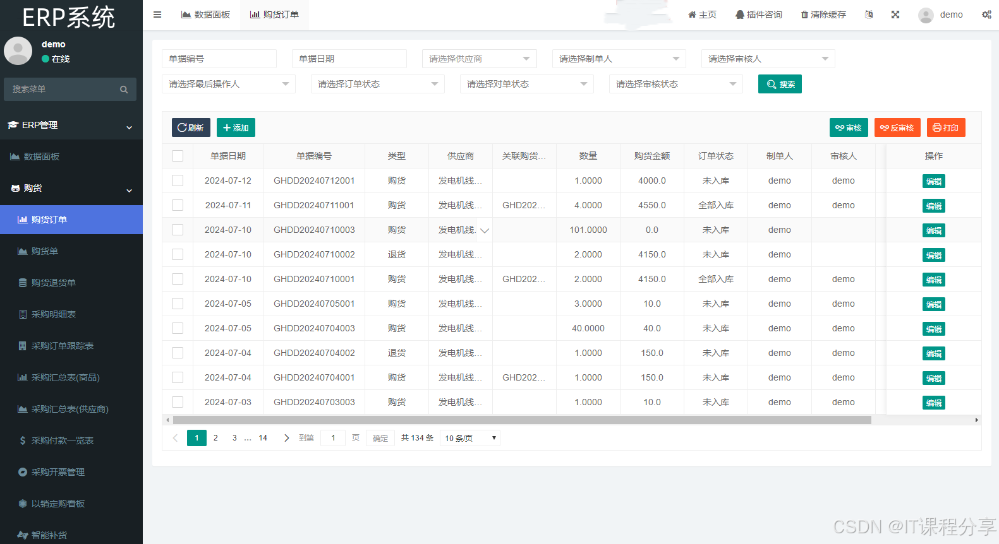Switch to the 数据面板 tab
Image resolution: width=999 pixels, height=544 pixels.
tap(205, 15)
